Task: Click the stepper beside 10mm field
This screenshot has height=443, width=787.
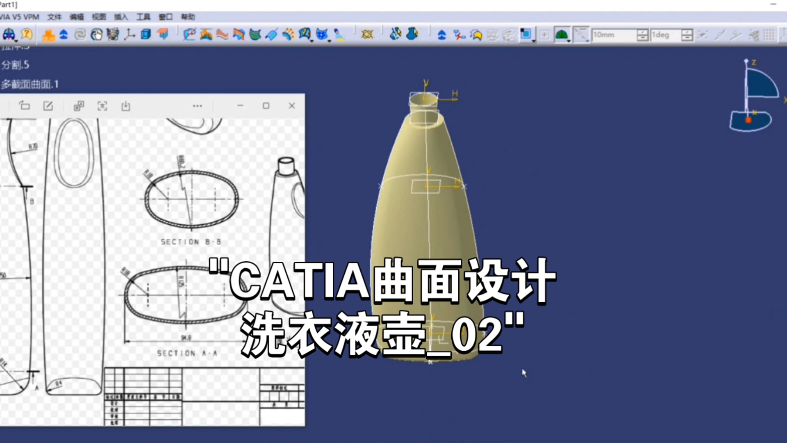Action: pos(642,35)
